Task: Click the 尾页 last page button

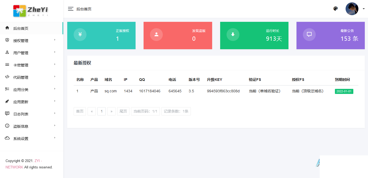Action: [123, 111]
